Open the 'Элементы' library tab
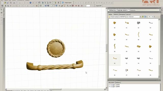The image size is (163, 91). 116,14
